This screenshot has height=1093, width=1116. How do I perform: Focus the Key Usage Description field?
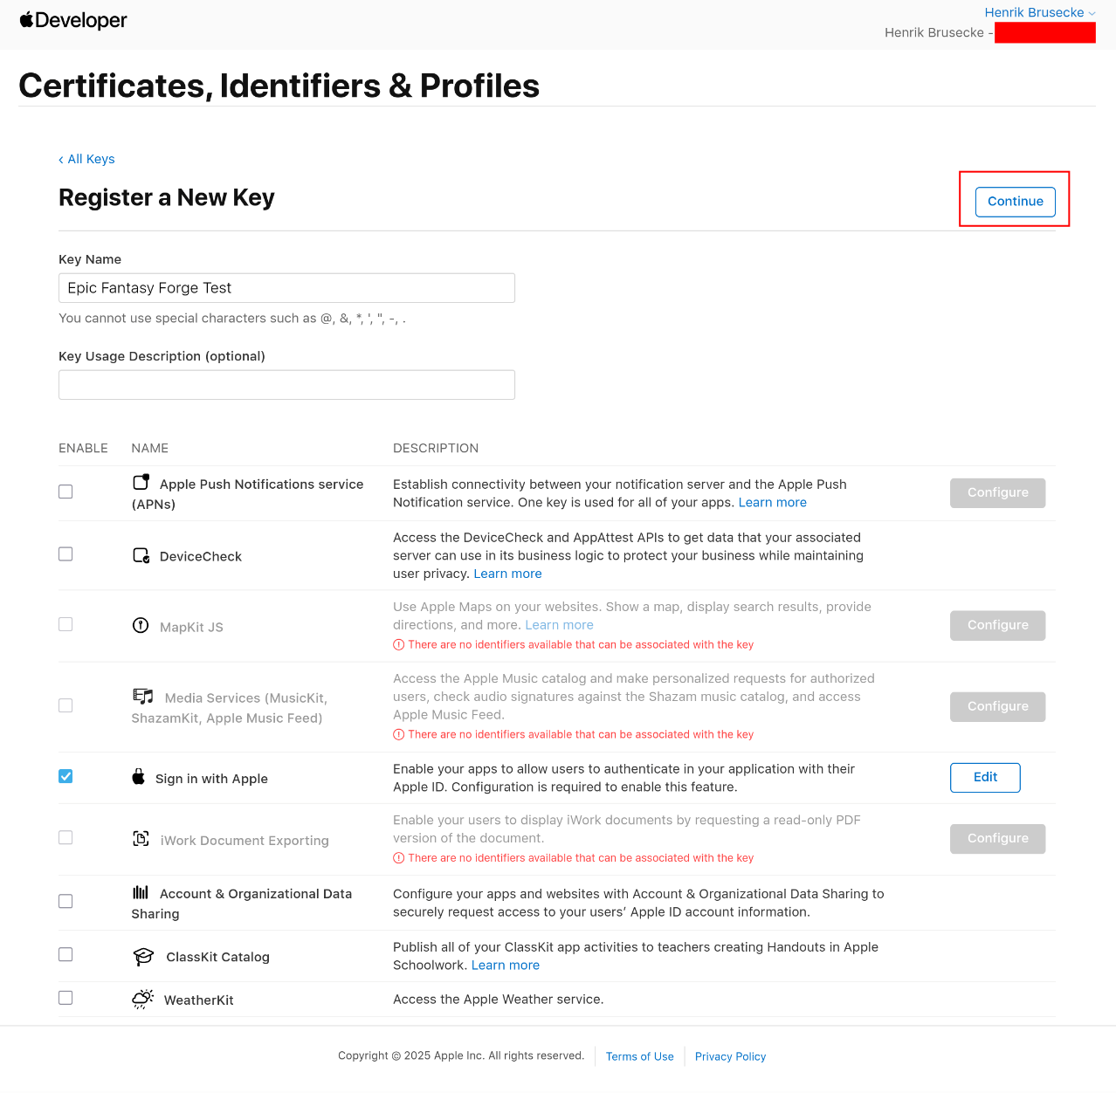[286, 385]
